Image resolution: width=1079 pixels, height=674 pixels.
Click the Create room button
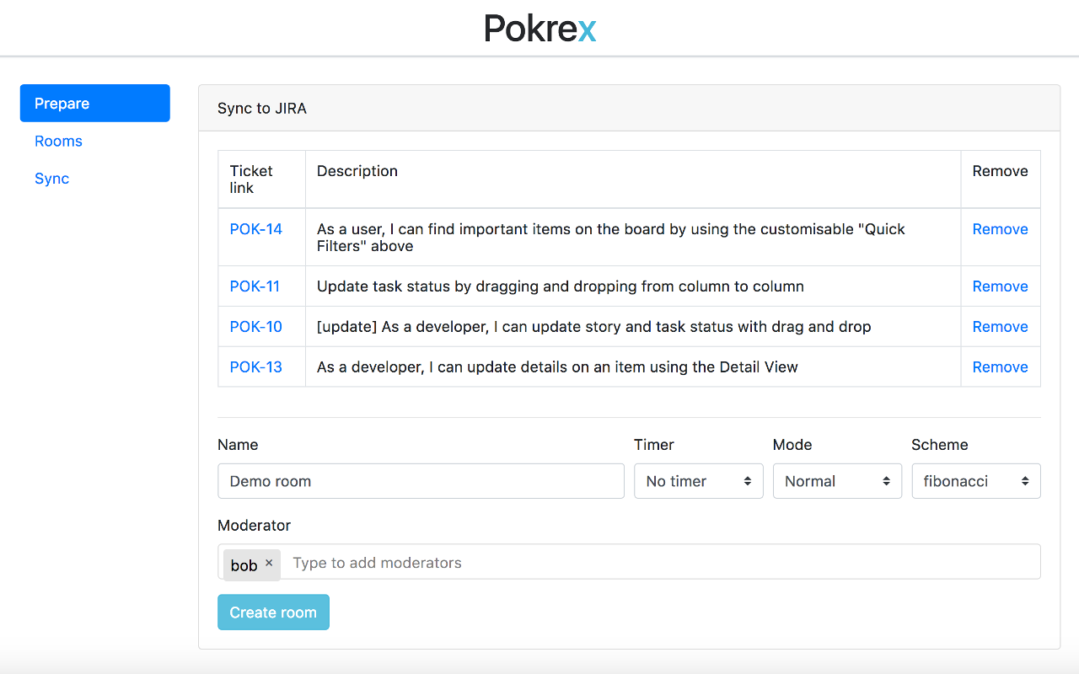(x=273, y=612)
